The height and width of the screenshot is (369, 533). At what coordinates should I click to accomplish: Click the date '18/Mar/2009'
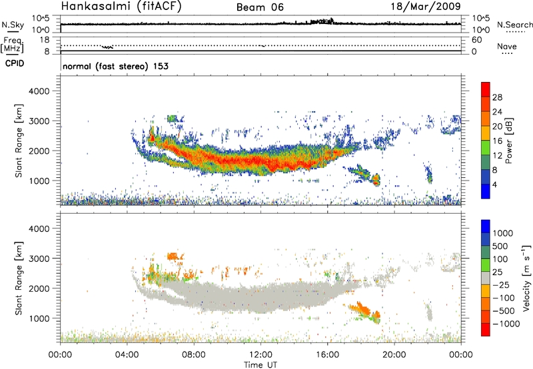[x=426, y=6]
